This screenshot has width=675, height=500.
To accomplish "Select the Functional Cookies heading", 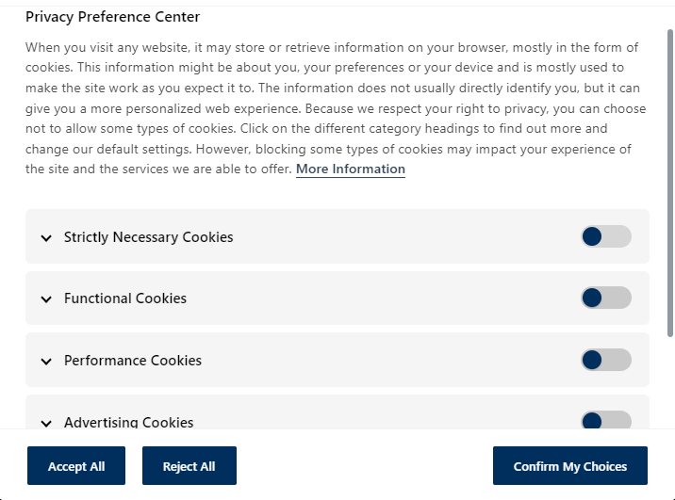I will [125, 298].
